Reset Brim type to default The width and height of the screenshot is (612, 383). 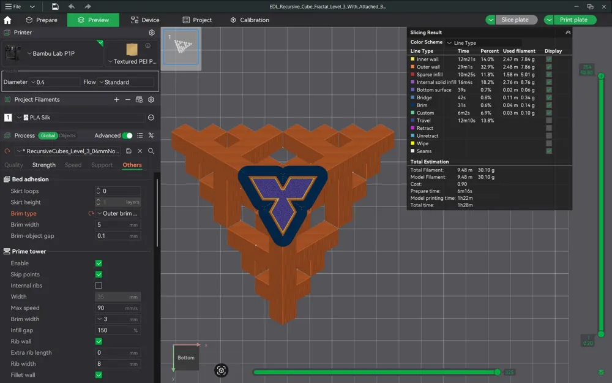click(x=91, y=213)
